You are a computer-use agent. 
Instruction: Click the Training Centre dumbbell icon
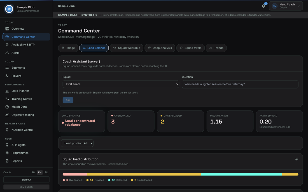point(7,99)
